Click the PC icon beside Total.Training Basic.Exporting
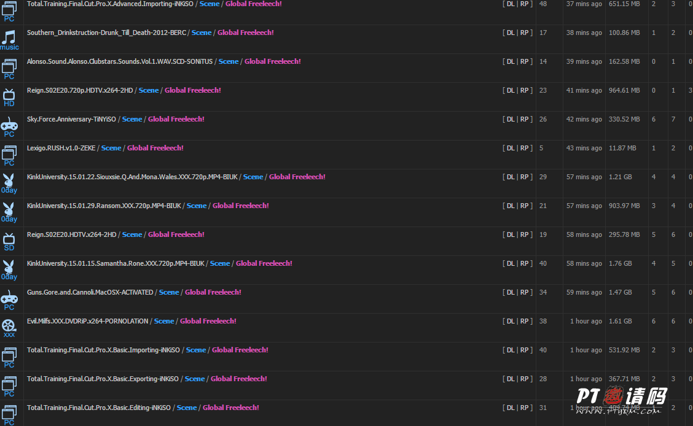 point(9,386)
